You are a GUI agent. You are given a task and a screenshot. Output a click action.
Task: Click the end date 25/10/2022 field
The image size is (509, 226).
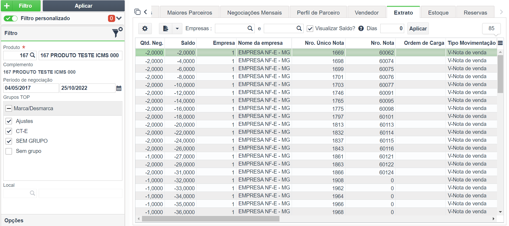[88, 88]
